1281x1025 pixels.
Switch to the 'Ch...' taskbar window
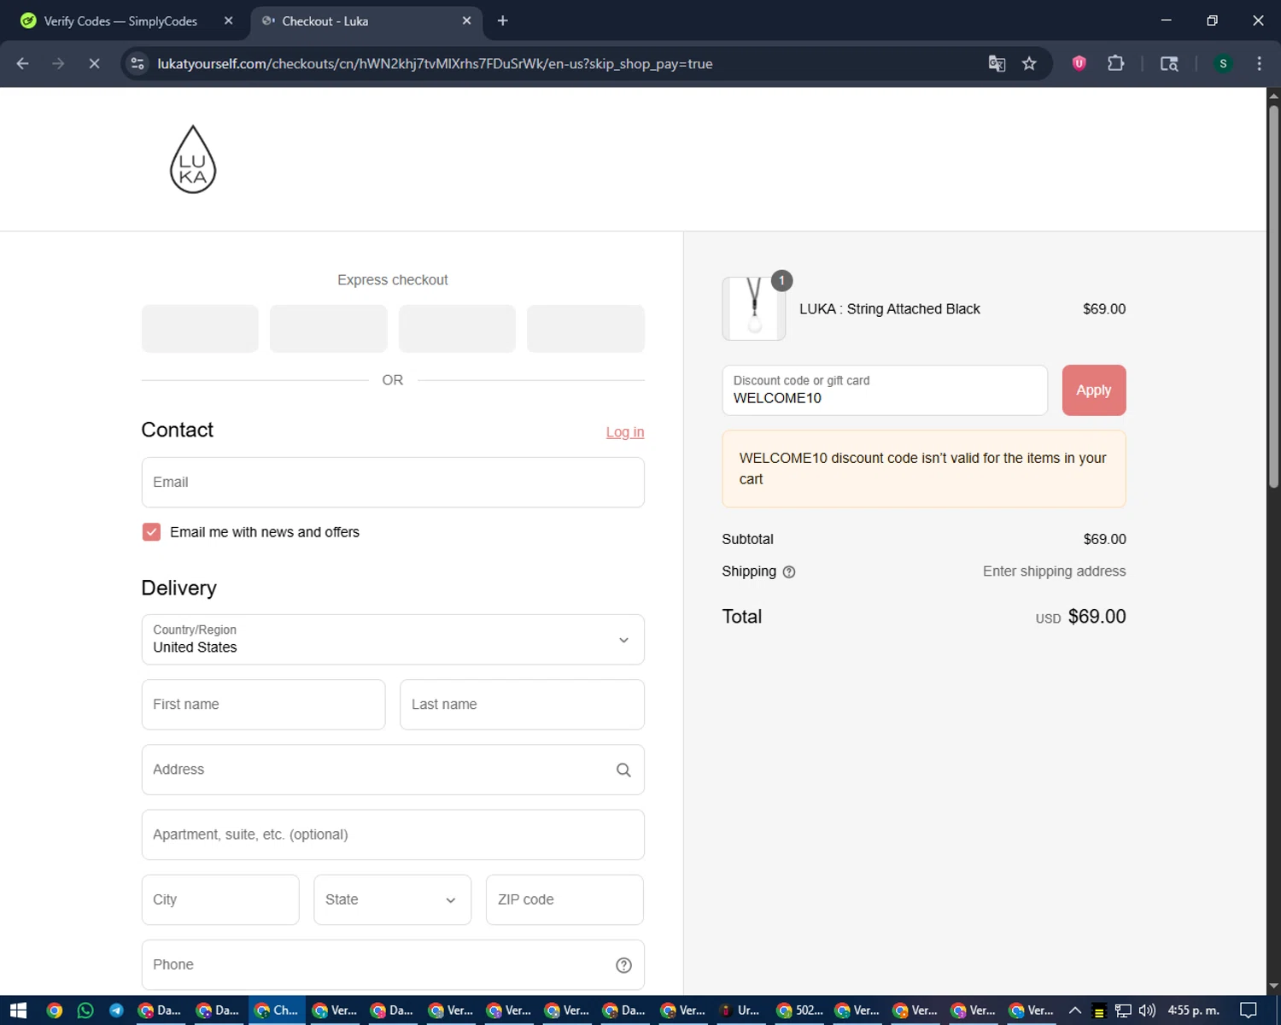[277, 1010]
